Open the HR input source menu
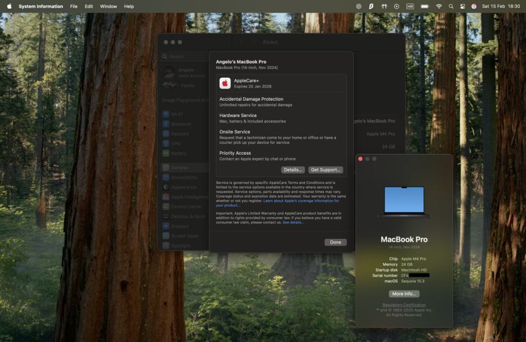Viewport: 526px width, 342px height. pos(410,6)
